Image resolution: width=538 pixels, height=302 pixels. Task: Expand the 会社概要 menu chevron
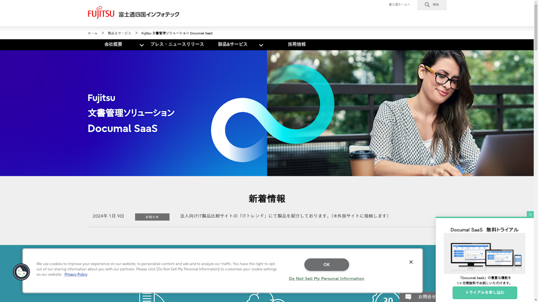(141, 45)
